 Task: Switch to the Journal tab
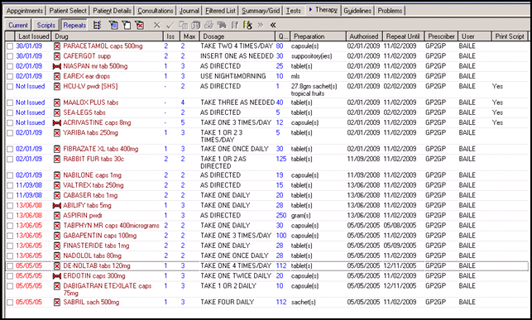(189, 11)
